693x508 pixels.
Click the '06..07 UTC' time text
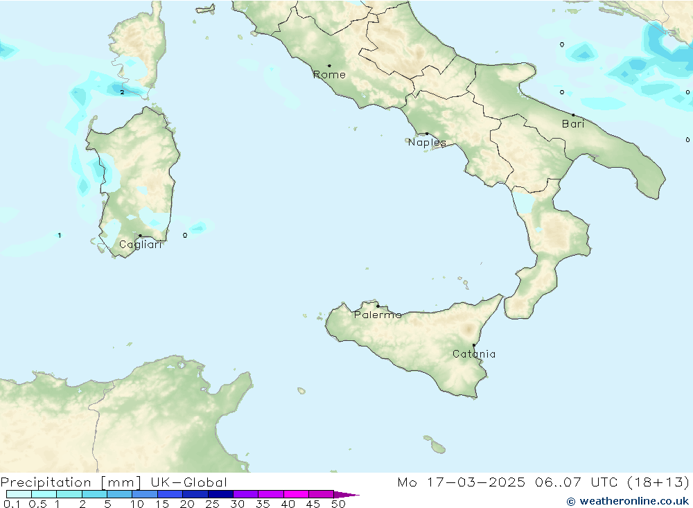[577, 482]
